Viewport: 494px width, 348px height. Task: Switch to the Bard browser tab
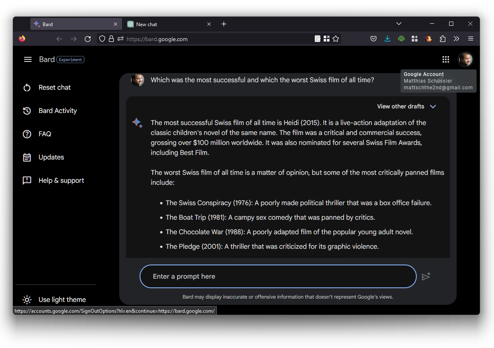(76, 24)
